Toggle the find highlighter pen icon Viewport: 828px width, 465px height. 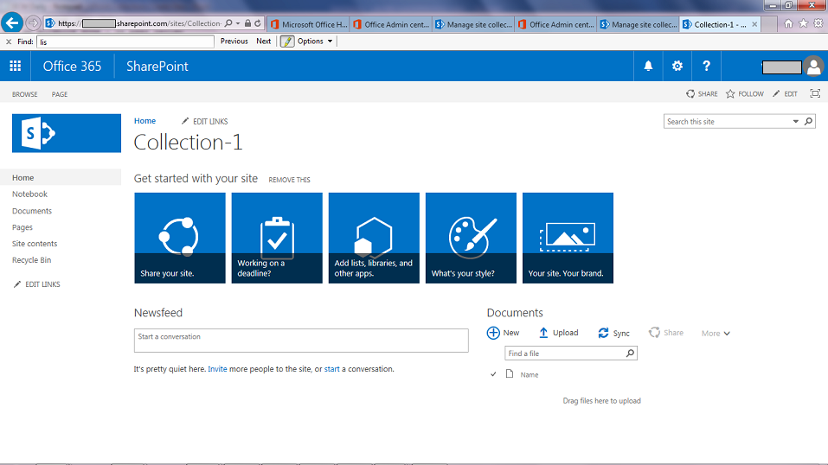point(286,41)
